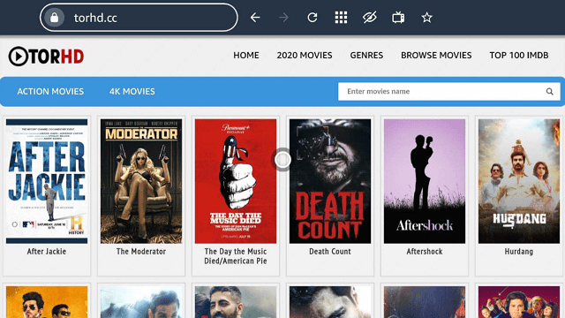Click the Aftershock title link

pos(425,251)
